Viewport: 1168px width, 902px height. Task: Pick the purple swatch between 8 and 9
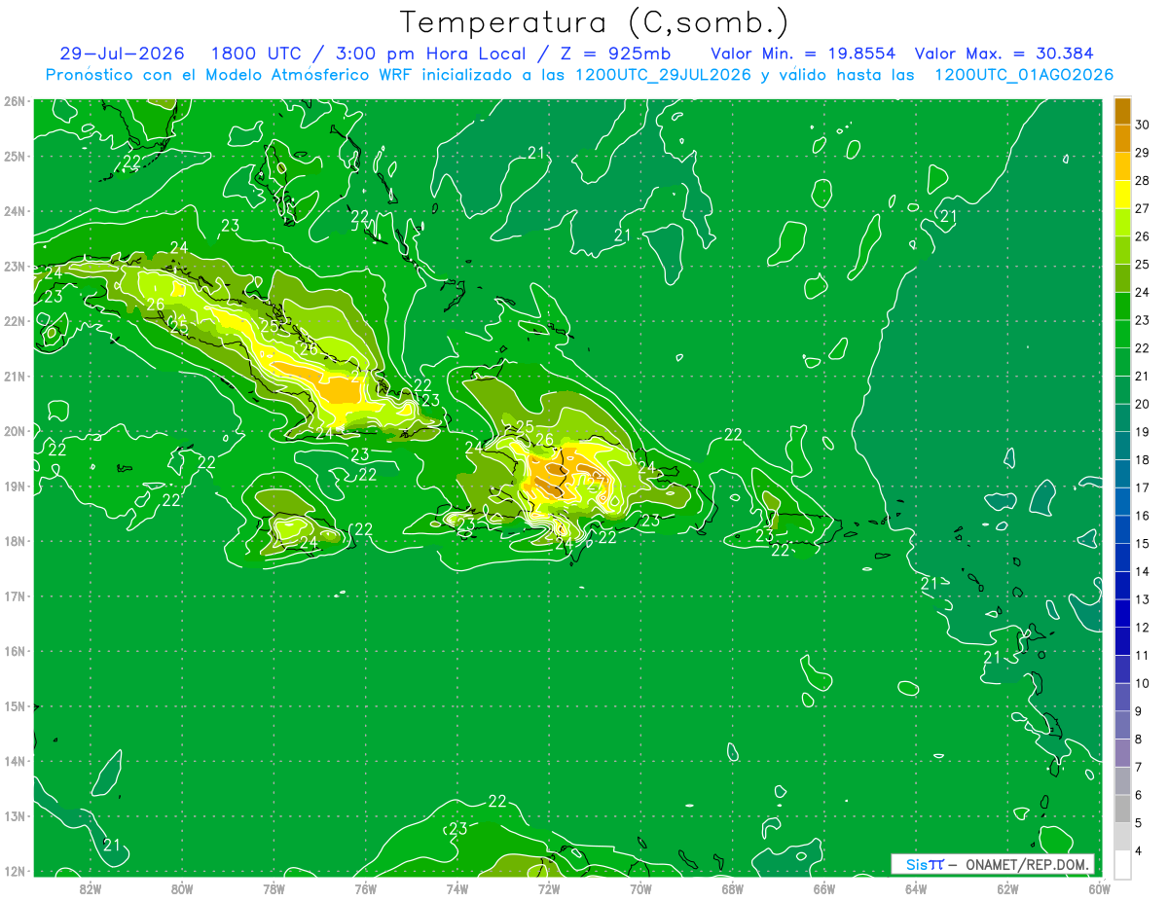1122,725
